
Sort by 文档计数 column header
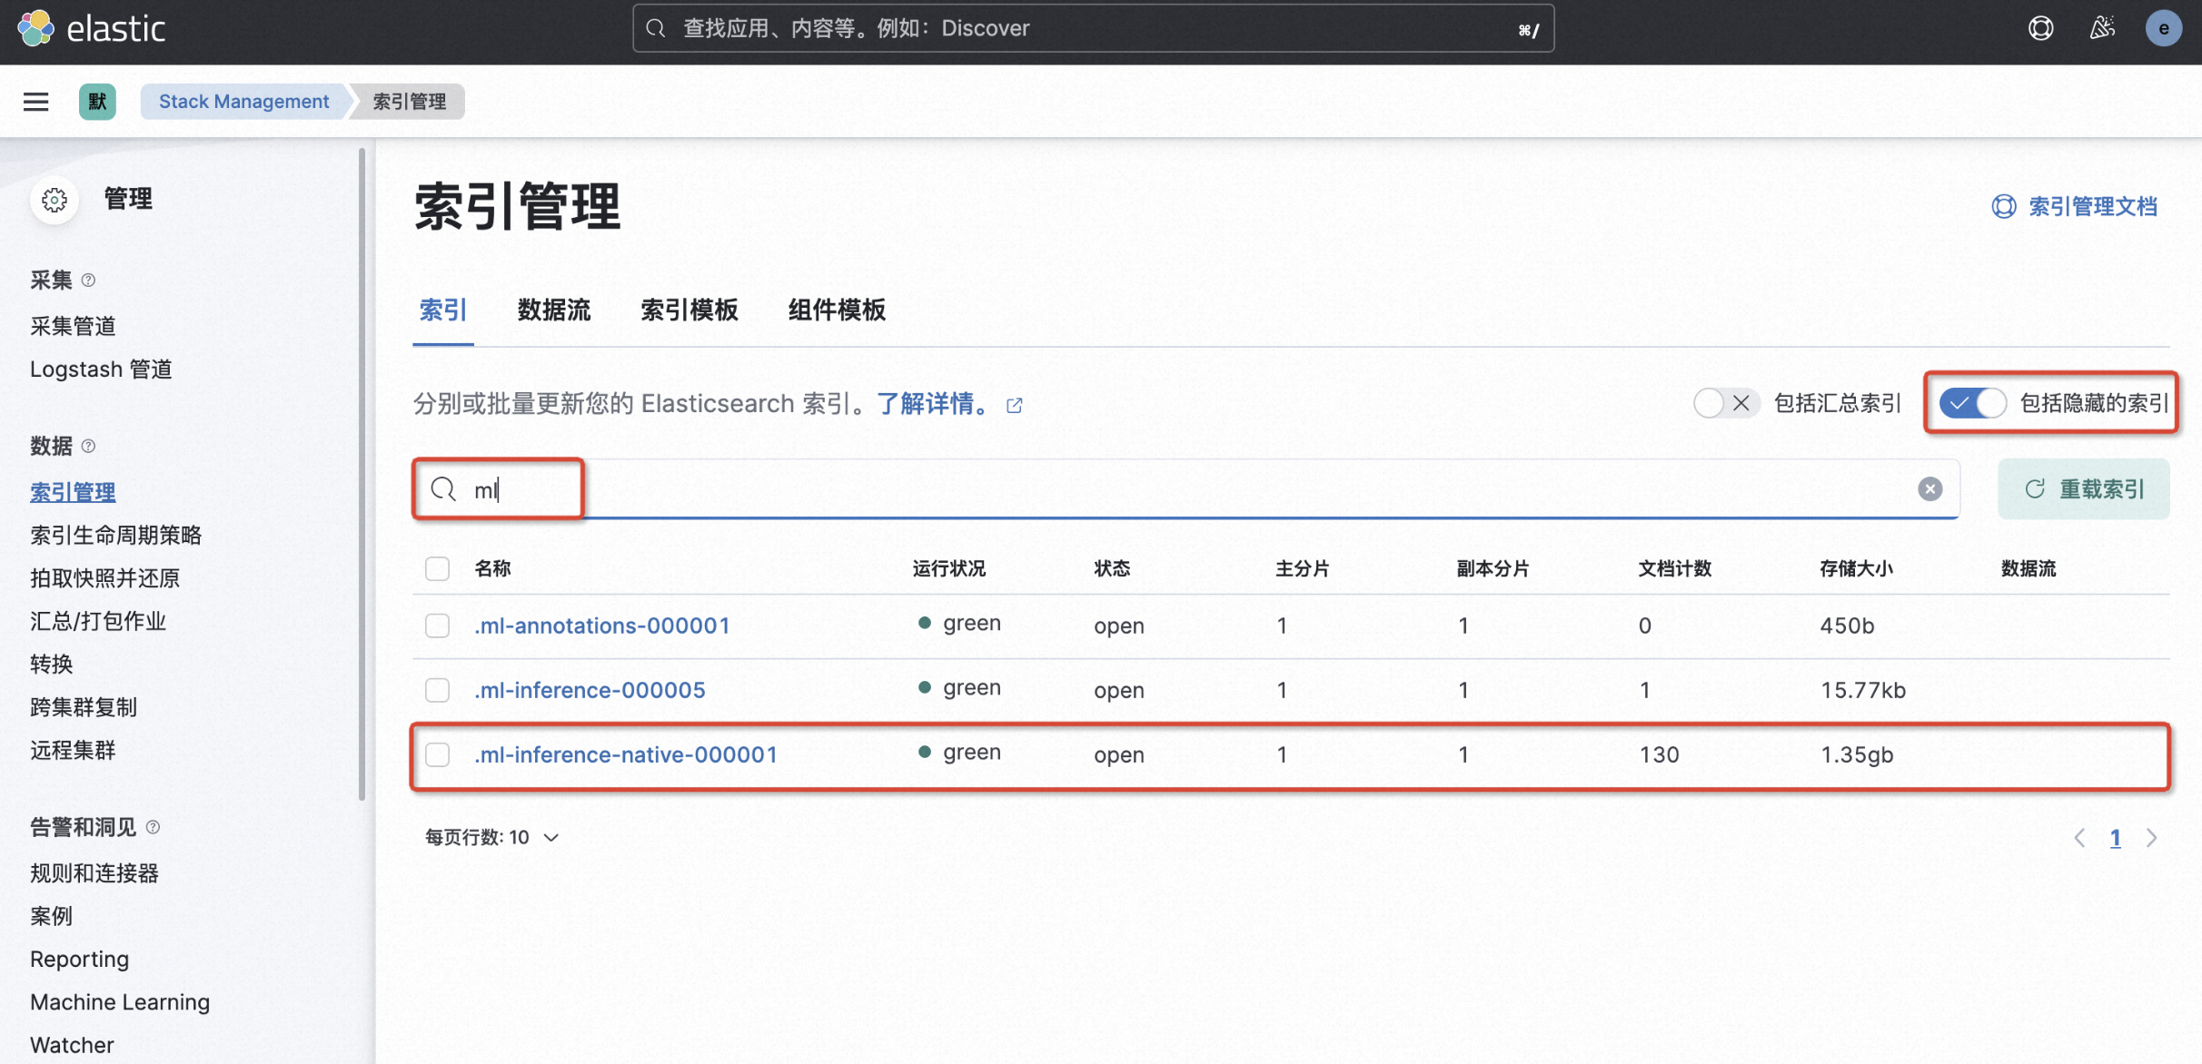(x=1675, y=569)
